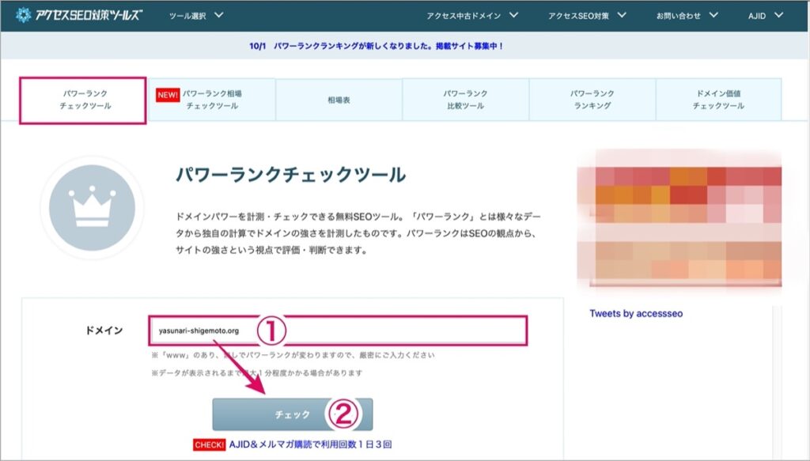Select the パワーランクチェックツール tab
This screenshot has height=461, width=810.
tap(83, 100)
